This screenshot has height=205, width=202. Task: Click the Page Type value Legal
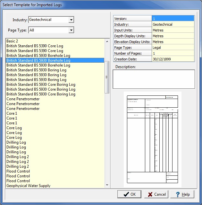[x=173, y=48]
